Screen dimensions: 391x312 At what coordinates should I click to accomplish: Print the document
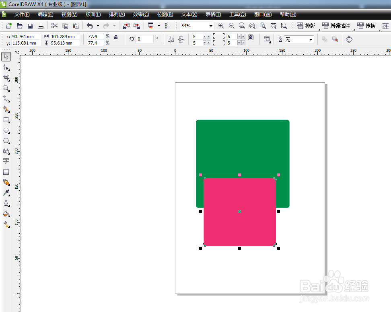pos(41,26)
